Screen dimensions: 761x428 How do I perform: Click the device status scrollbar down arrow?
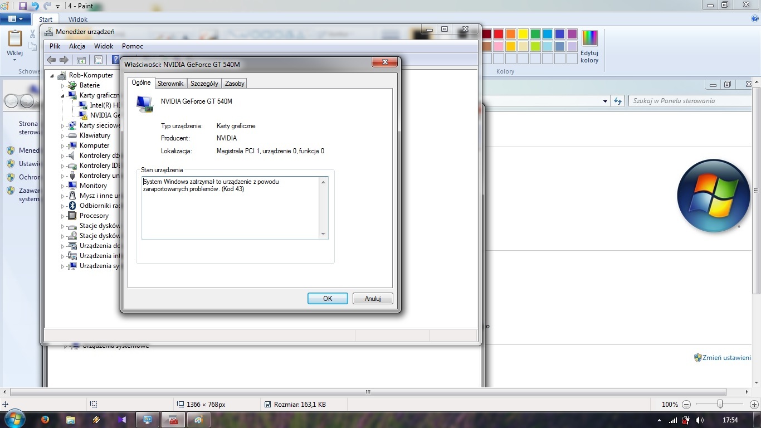(x=323, y=234)
